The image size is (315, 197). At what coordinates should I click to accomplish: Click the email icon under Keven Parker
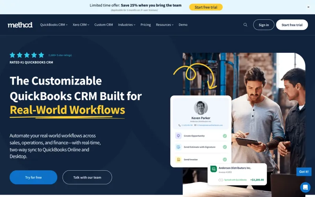coord(195,125)
